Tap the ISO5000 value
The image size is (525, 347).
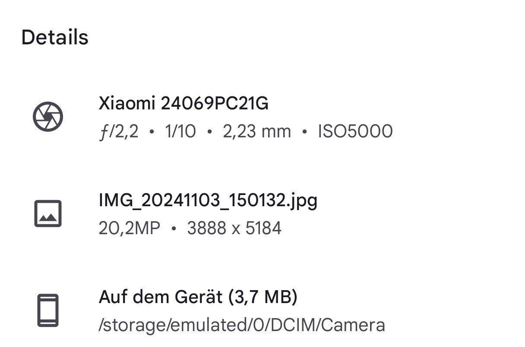tap(355, 132)
